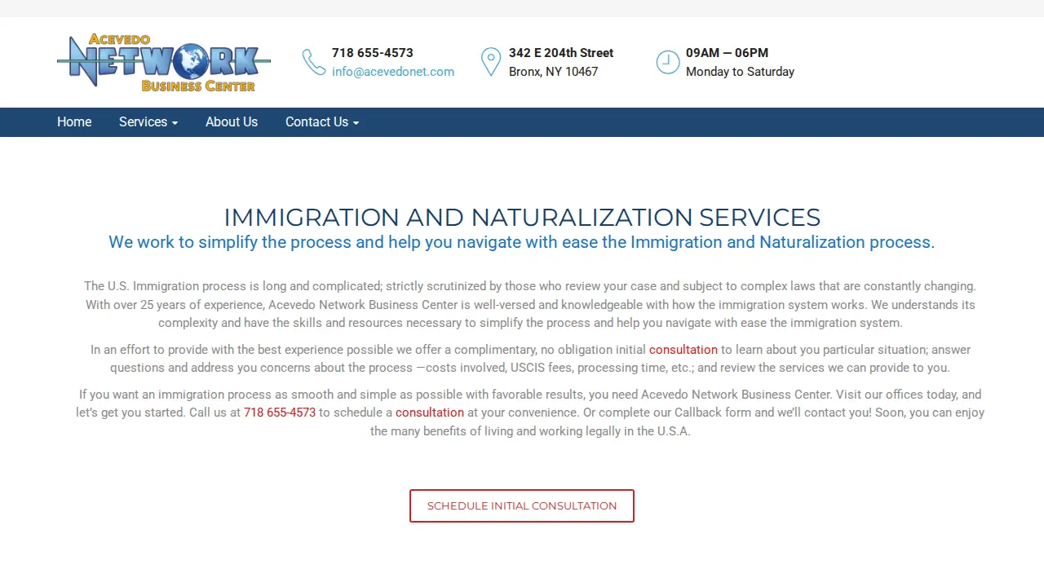This screenshot has width=1044, height=587.
Task: Expand the Contact Us dropdown menu
Action: tap(322, 122)
